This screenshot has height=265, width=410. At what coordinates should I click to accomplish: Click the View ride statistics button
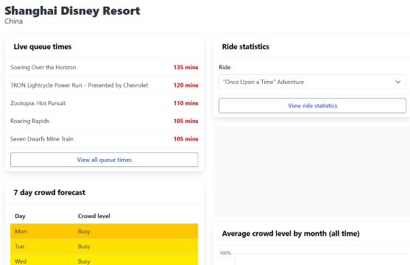pos(312,106)
